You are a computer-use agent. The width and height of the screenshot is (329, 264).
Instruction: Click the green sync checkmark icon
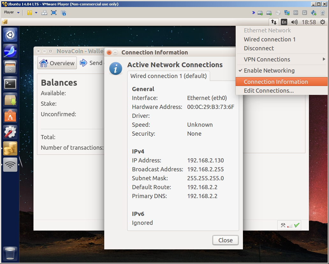tap(297, 225)
